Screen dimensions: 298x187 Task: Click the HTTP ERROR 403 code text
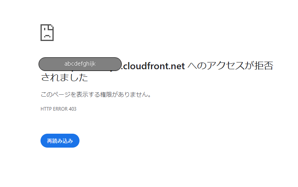(58, 109)
